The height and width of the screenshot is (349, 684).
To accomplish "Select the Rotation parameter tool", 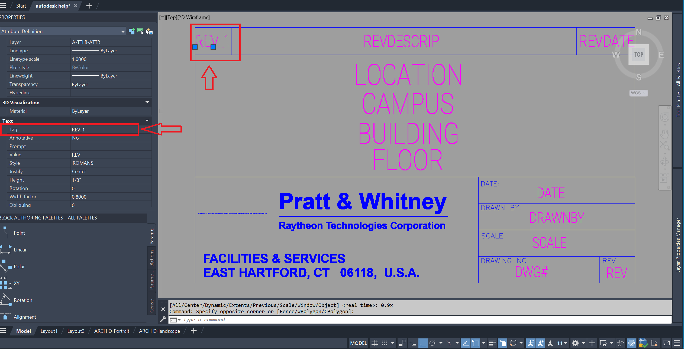I will 23,300.
